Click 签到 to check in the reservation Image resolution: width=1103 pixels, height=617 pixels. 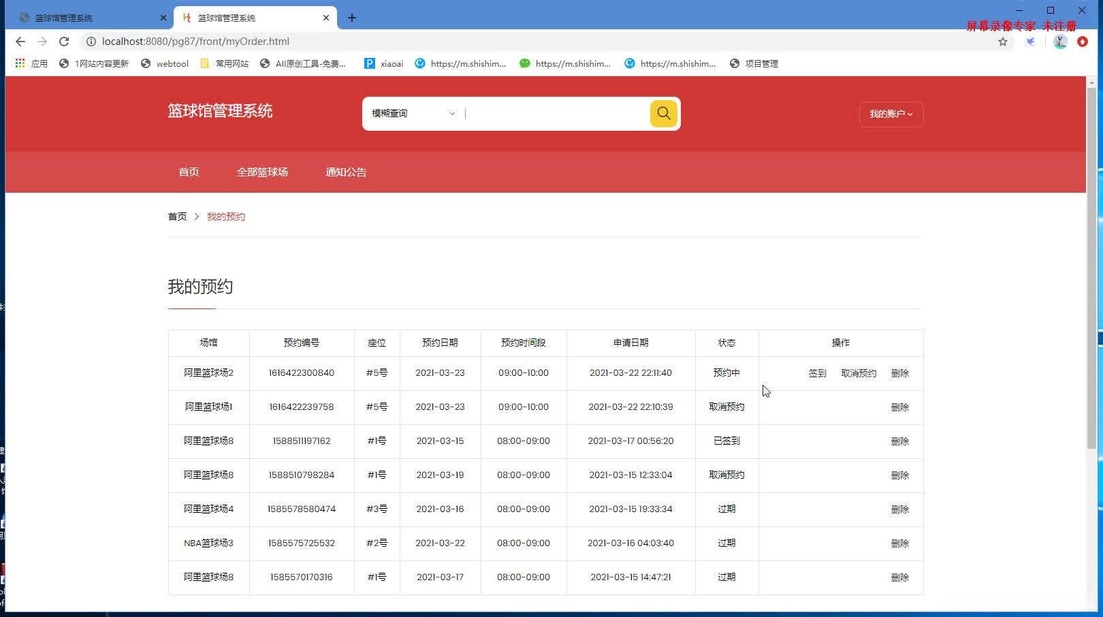[x=816, y=373]
